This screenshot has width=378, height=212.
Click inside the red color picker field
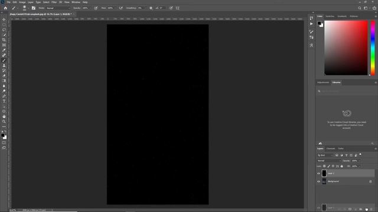(346, 48)
